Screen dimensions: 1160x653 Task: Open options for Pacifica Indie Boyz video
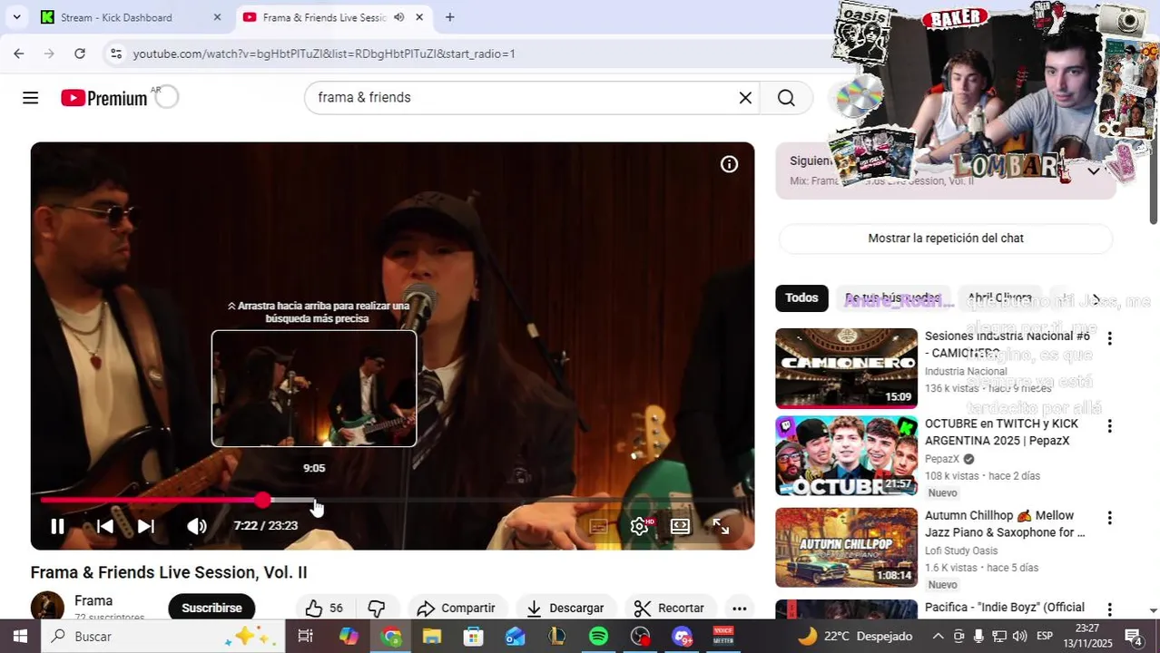(x=1109, y=609)
